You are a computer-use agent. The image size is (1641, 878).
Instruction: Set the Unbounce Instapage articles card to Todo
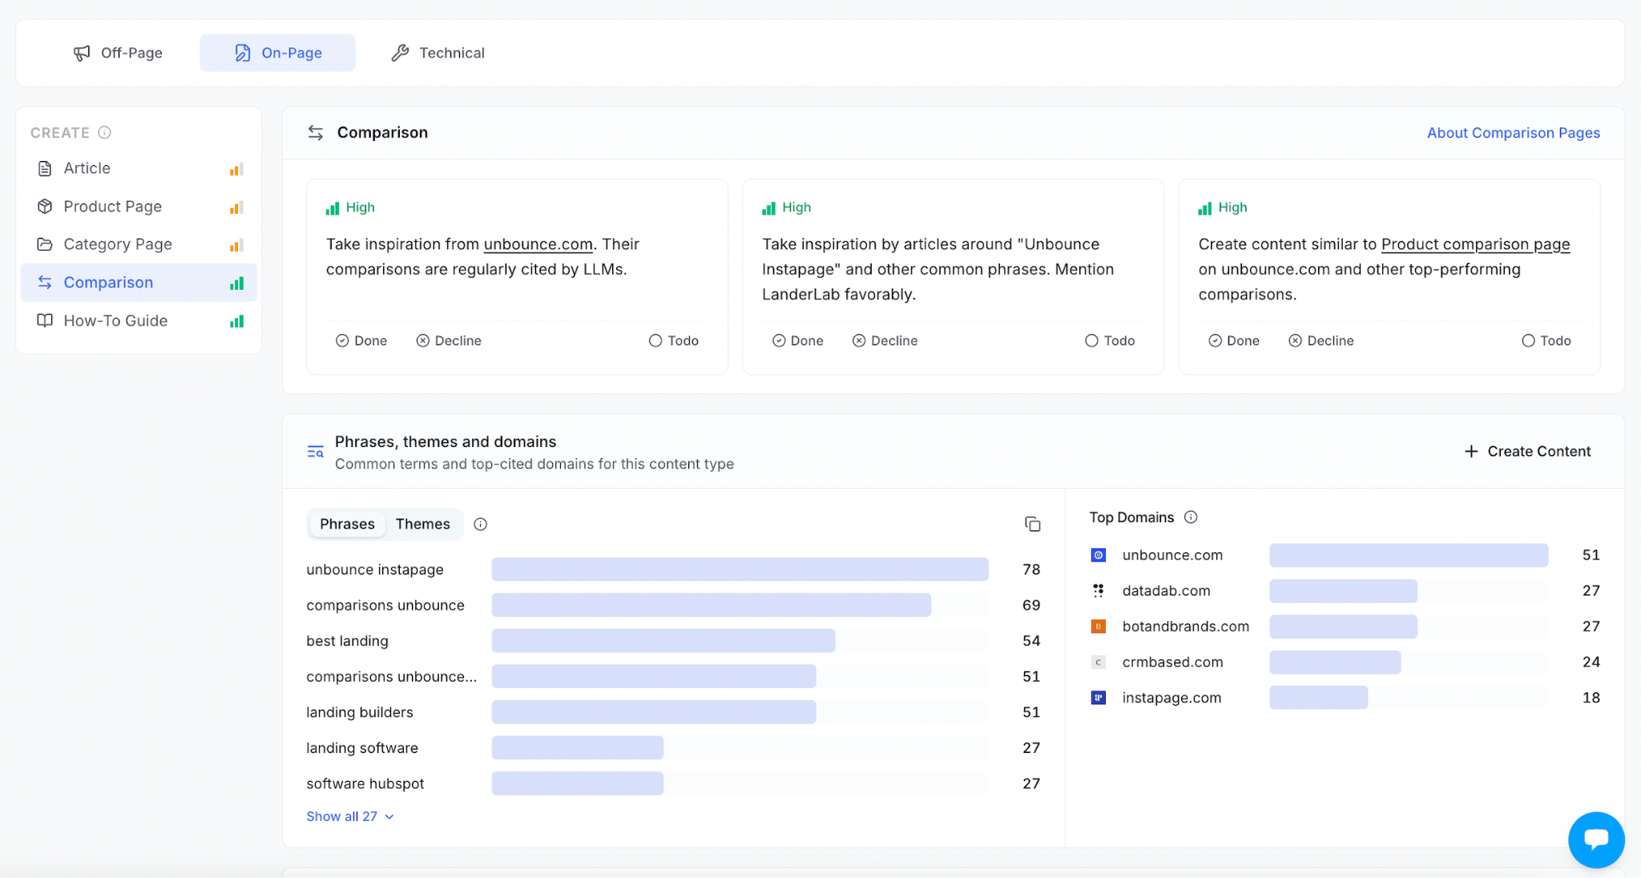tap(1110, 340)
